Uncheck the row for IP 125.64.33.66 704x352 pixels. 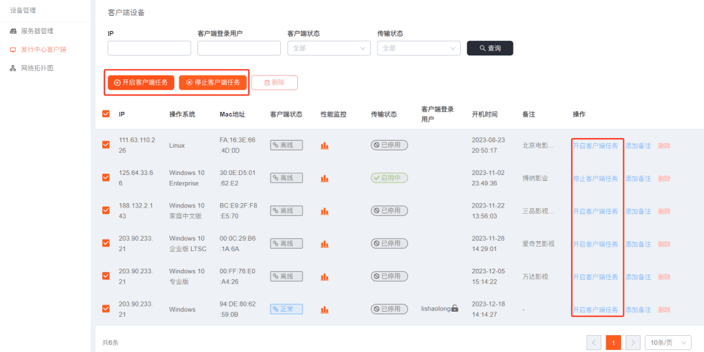click(x=106, y=177)
